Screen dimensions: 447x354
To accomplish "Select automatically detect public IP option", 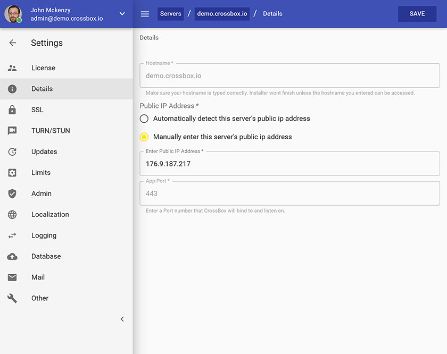I will coord(144,119).
